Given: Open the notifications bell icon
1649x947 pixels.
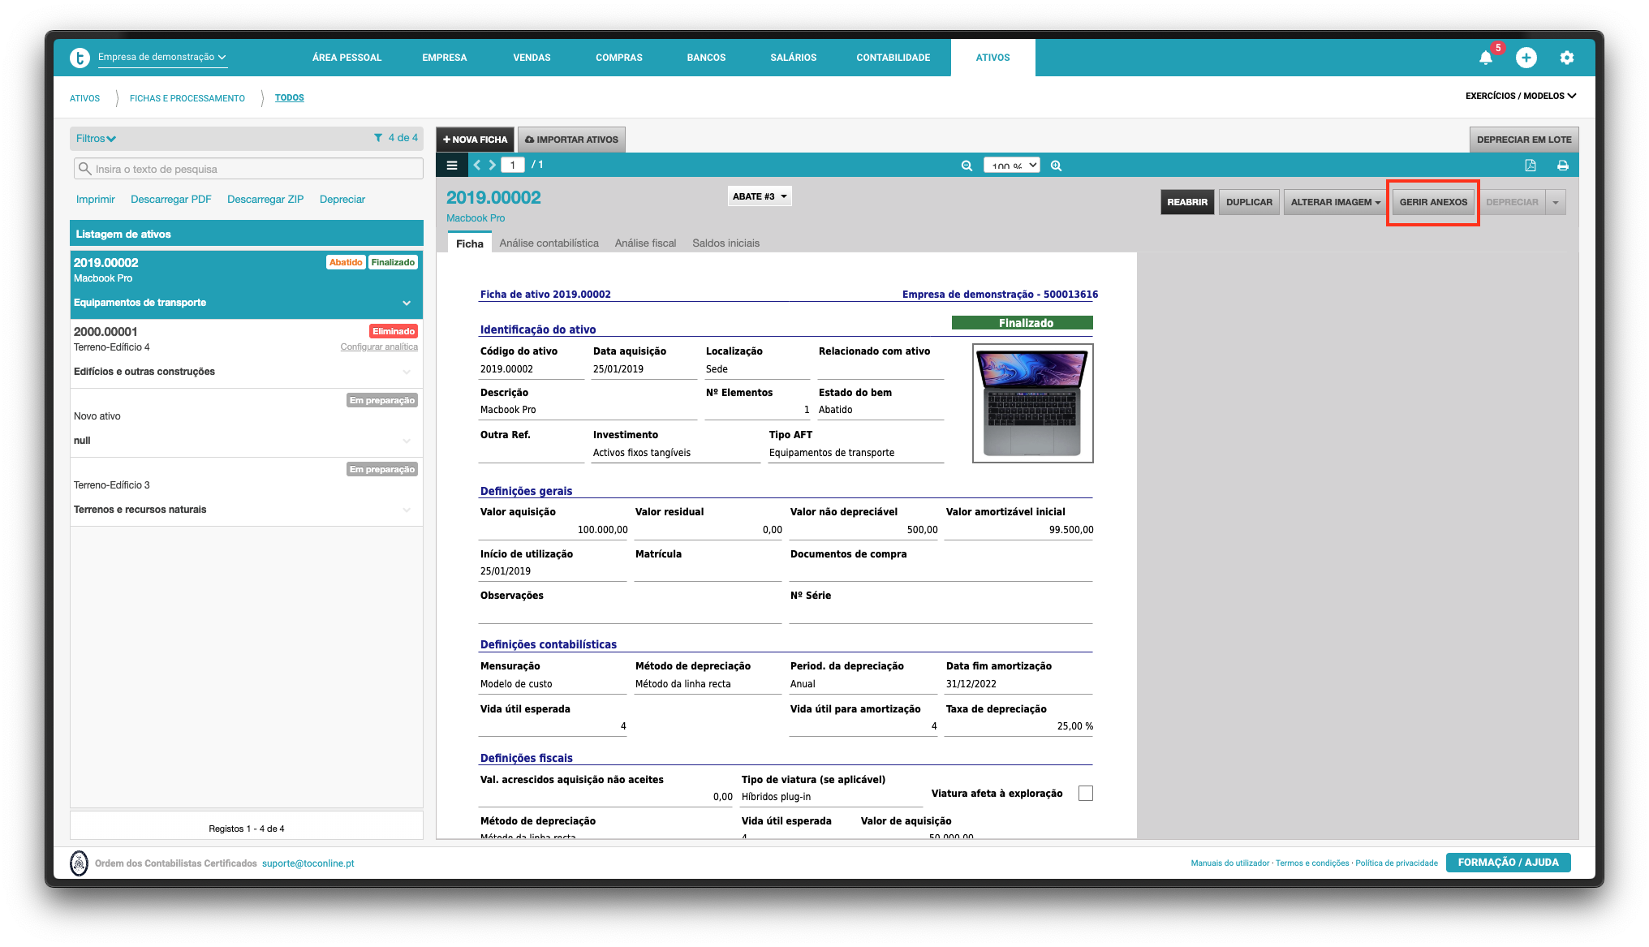Looking at the screenshot, I should [1485, 58].
